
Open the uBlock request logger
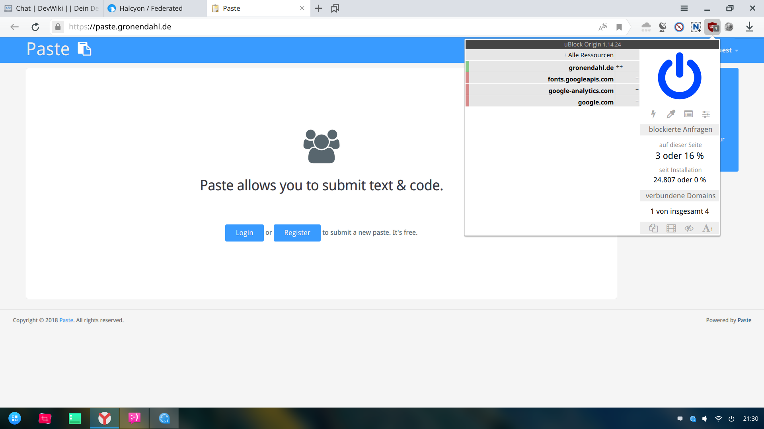(688, 114)
